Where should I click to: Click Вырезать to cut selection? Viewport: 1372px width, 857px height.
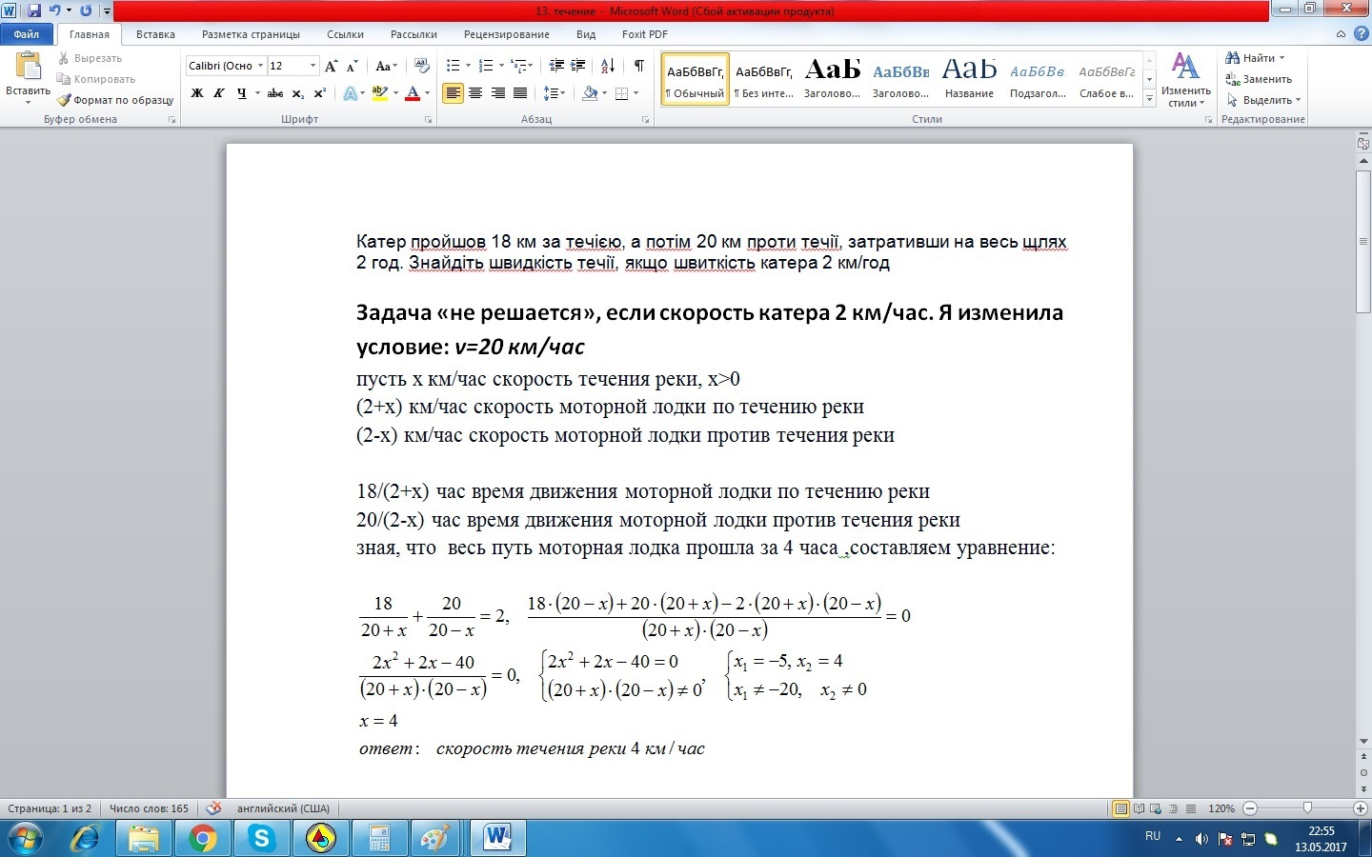pos(90,58)
